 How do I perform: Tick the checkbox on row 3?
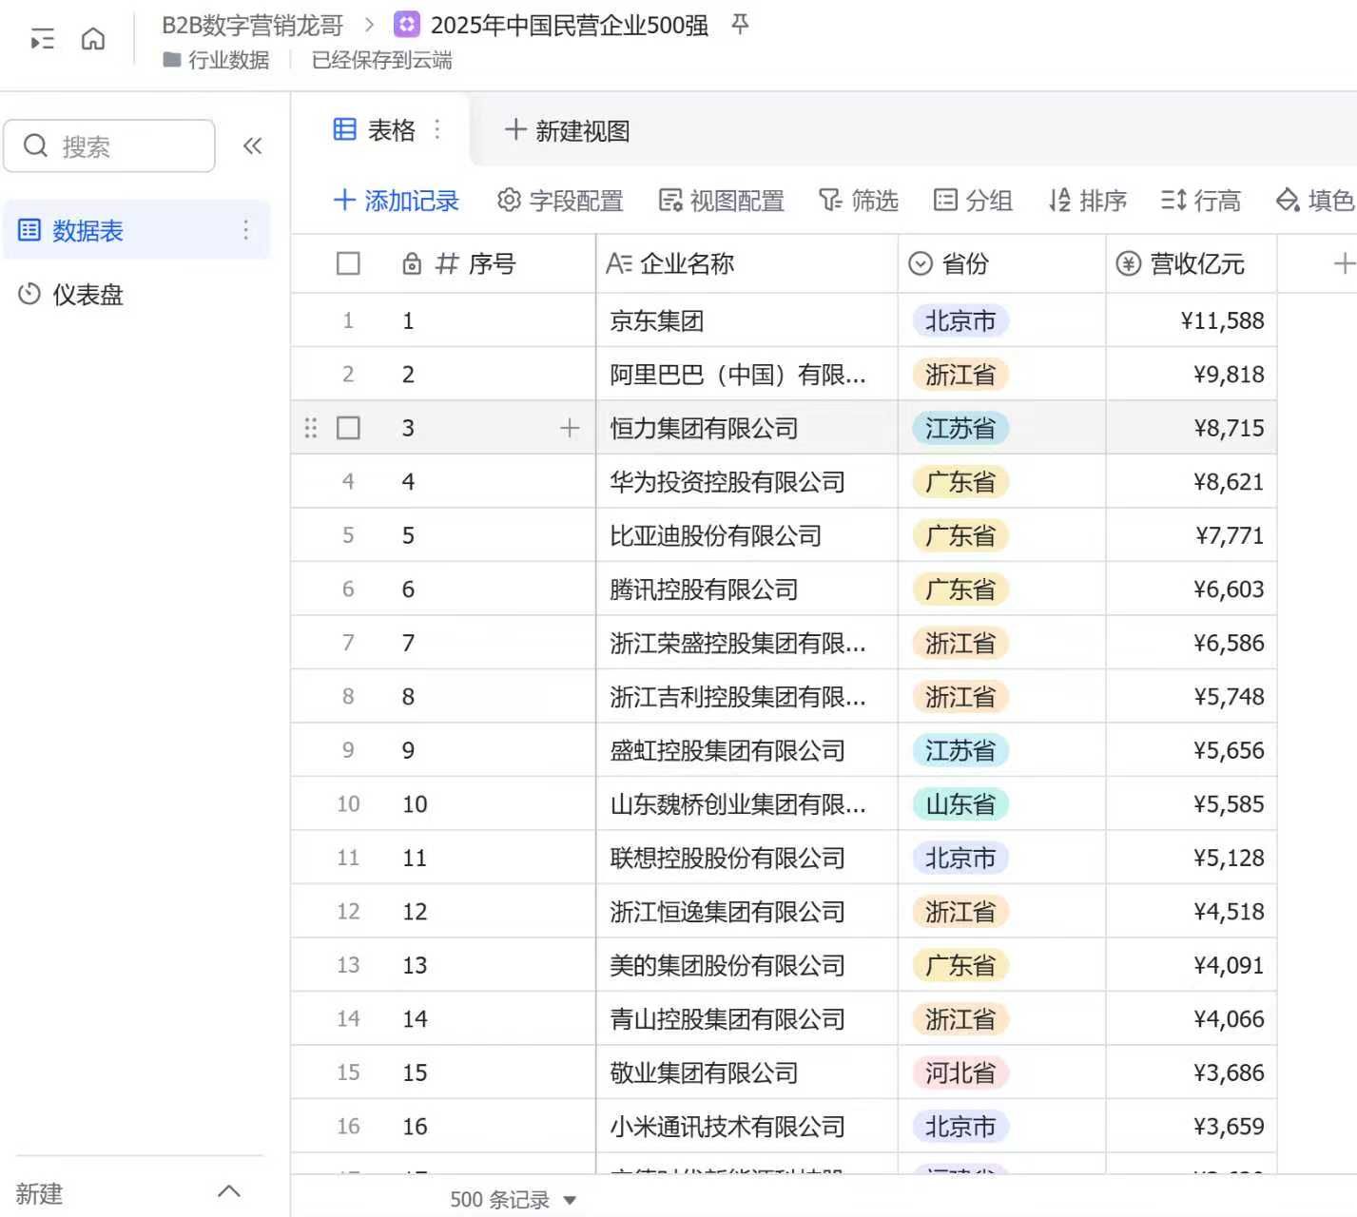[x=348, y=428]
